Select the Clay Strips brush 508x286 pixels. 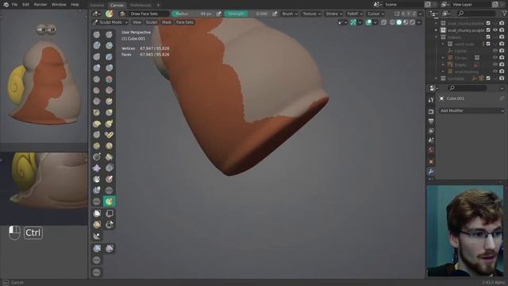coord(110,45)
